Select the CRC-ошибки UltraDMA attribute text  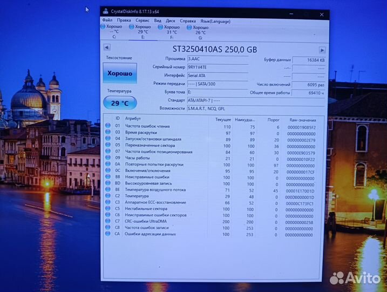click(x=146, y=221)
